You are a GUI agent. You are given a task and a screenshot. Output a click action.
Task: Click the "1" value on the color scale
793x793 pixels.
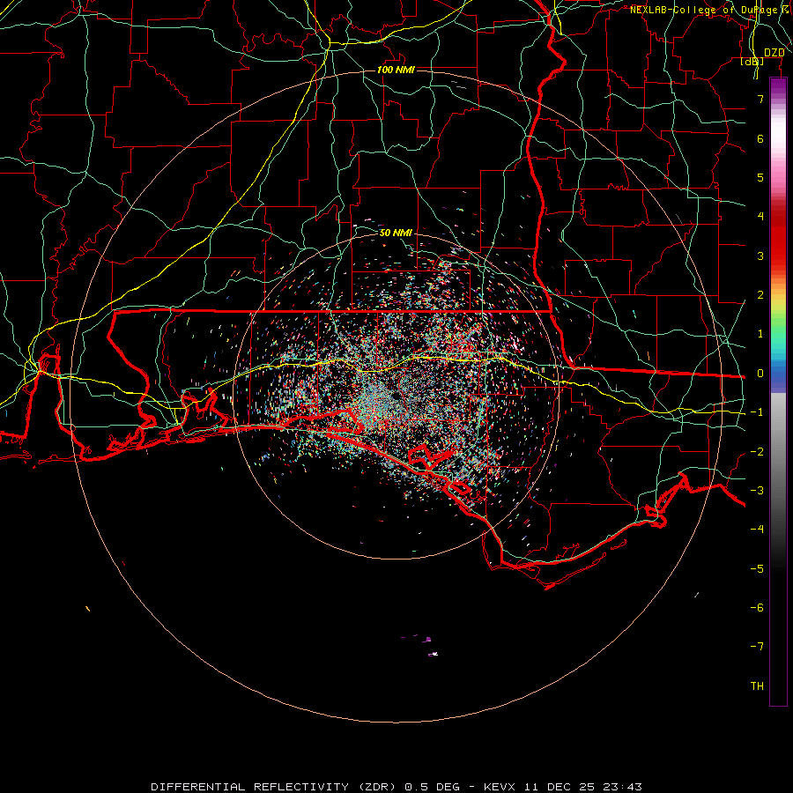click(760, 334)
